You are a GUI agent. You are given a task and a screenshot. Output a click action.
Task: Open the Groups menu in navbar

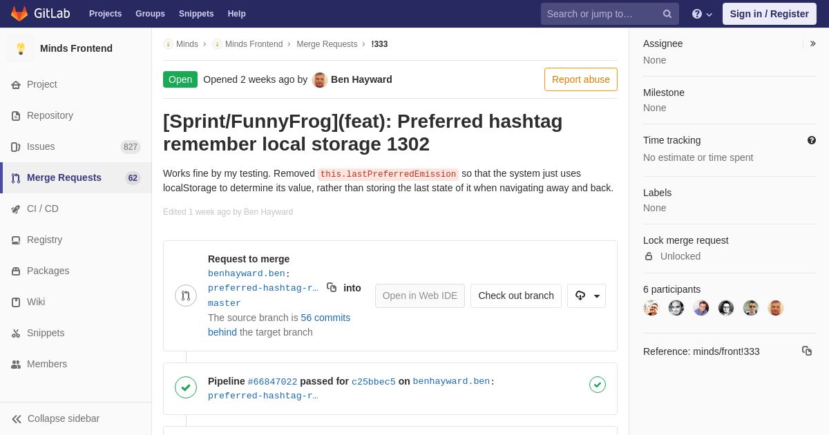(150, 14)
